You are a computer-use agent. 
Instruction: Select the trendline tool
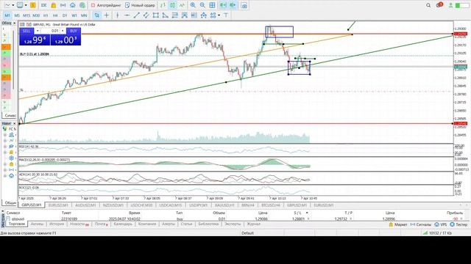tap(137, 15)
